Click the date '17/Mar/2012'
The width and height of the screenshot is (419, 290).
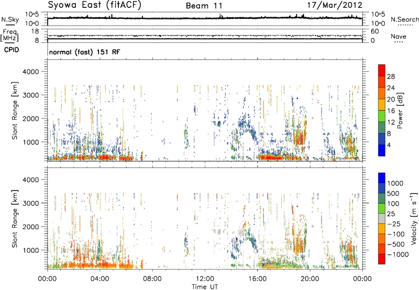[335, 5]
